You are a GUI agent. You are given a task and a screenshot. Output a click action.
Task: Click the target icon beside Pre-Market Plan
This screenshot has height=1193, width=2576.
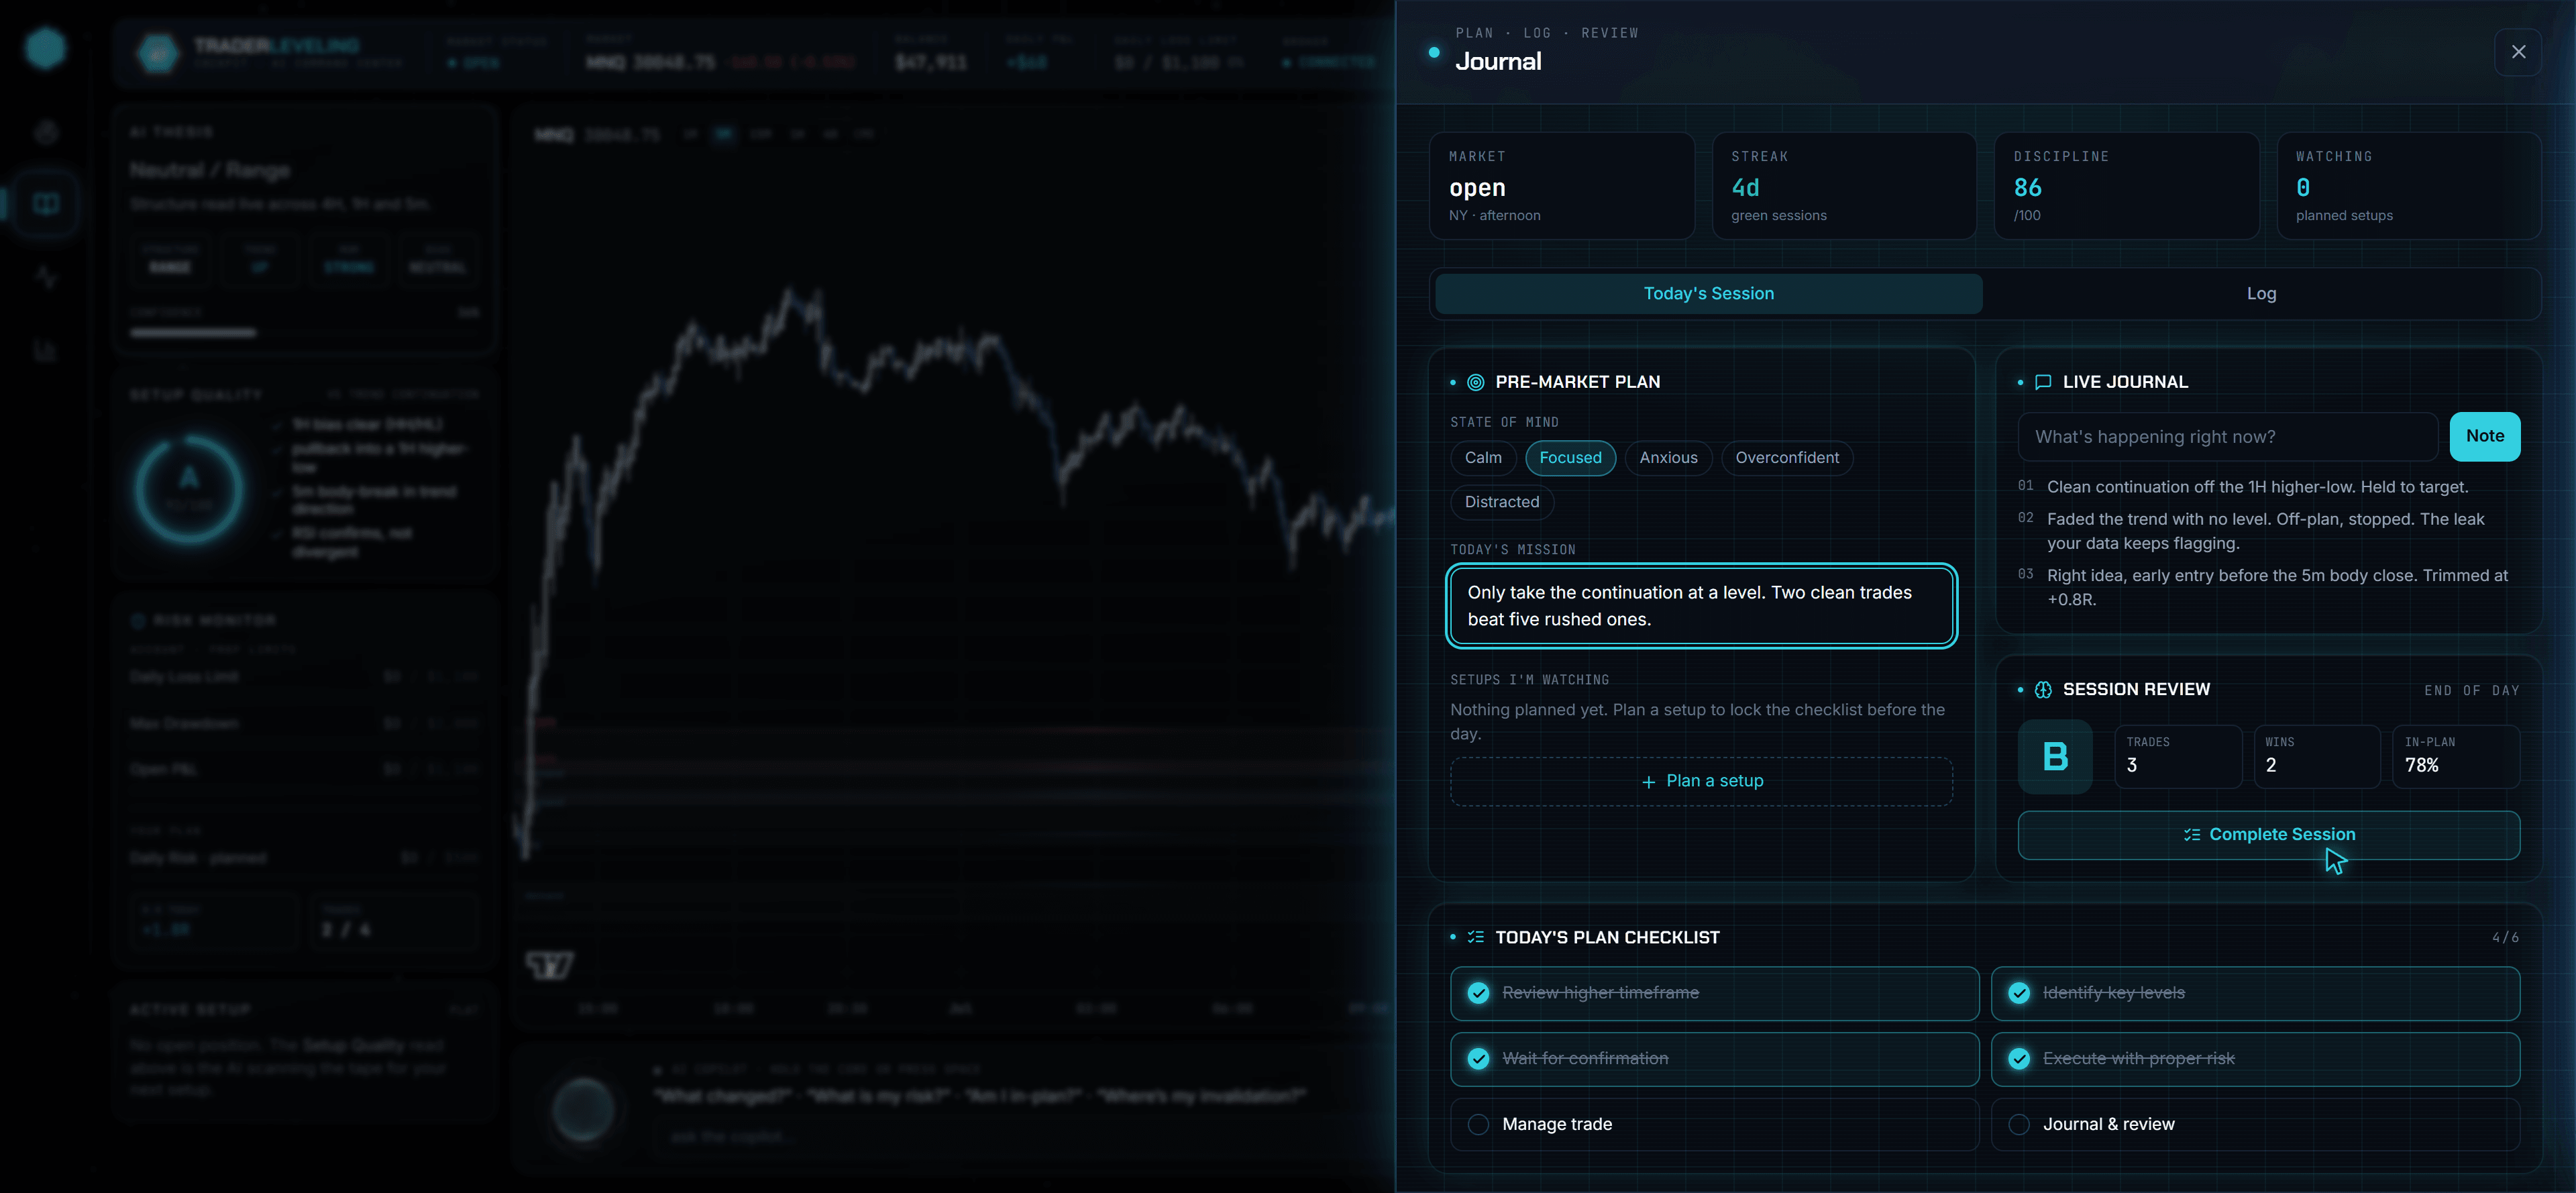(1475, 382)
